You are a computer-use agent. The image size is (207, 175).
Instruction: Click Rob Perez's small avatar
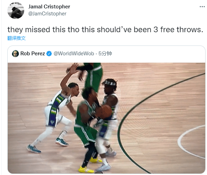(15, 54)
